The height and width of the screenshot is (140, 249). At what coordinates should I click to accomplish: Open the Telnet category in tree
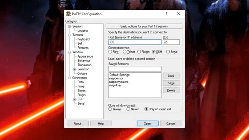click(81, 91)
